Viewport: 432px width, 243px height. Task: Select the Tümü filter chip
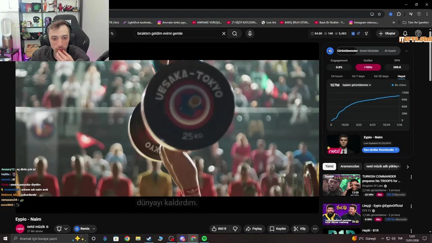point(329,166)
